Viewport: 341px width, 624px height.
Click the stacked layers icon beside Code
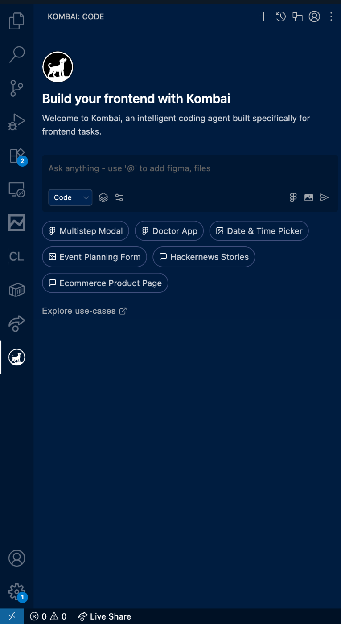103,197
